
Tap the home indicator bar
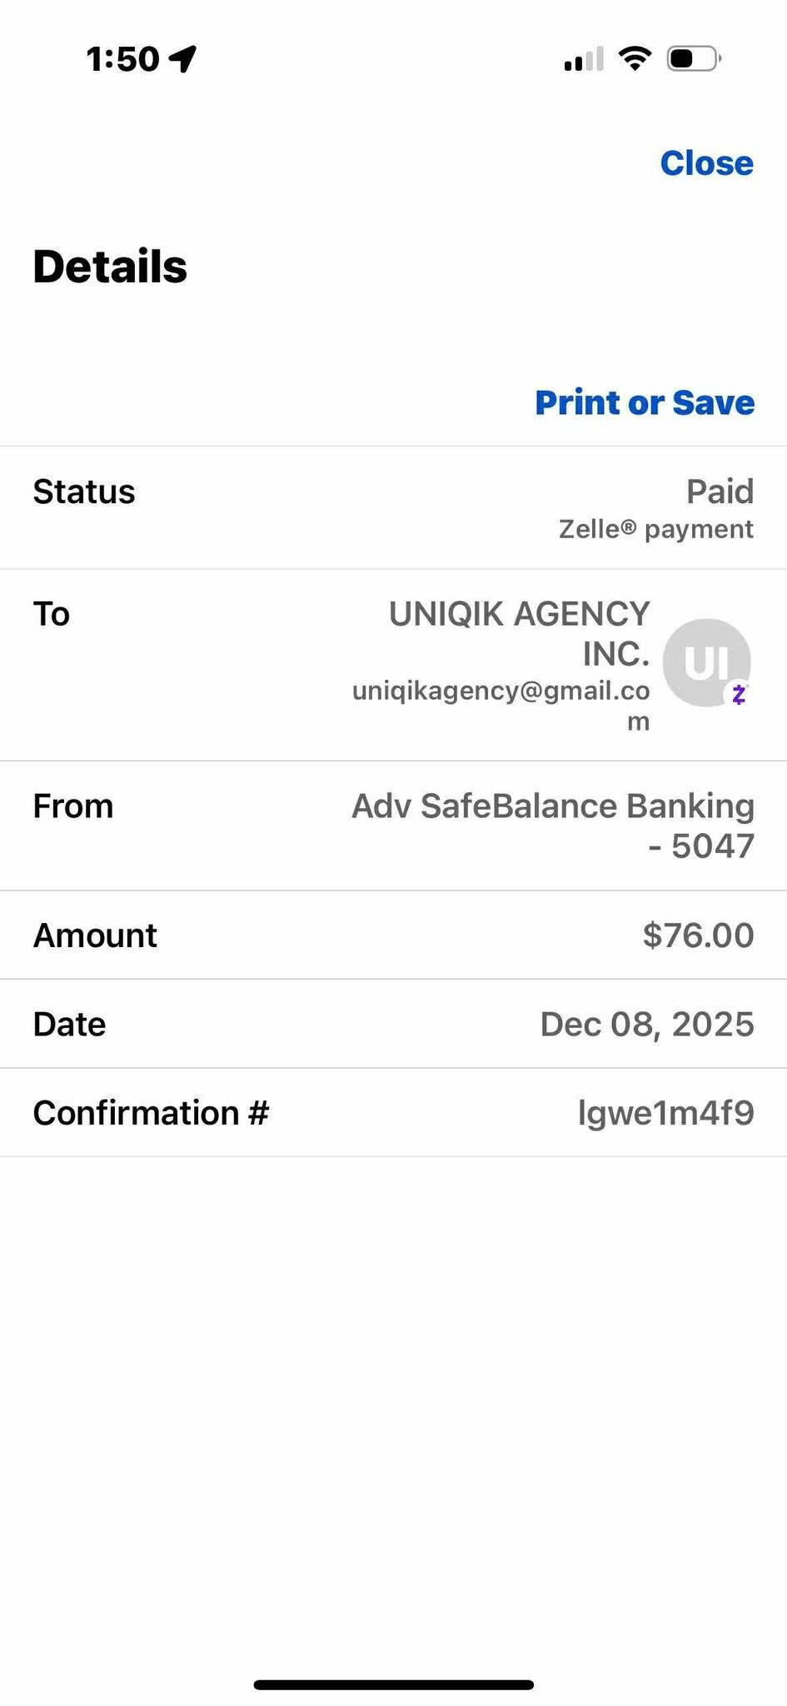pos(393,1684)
